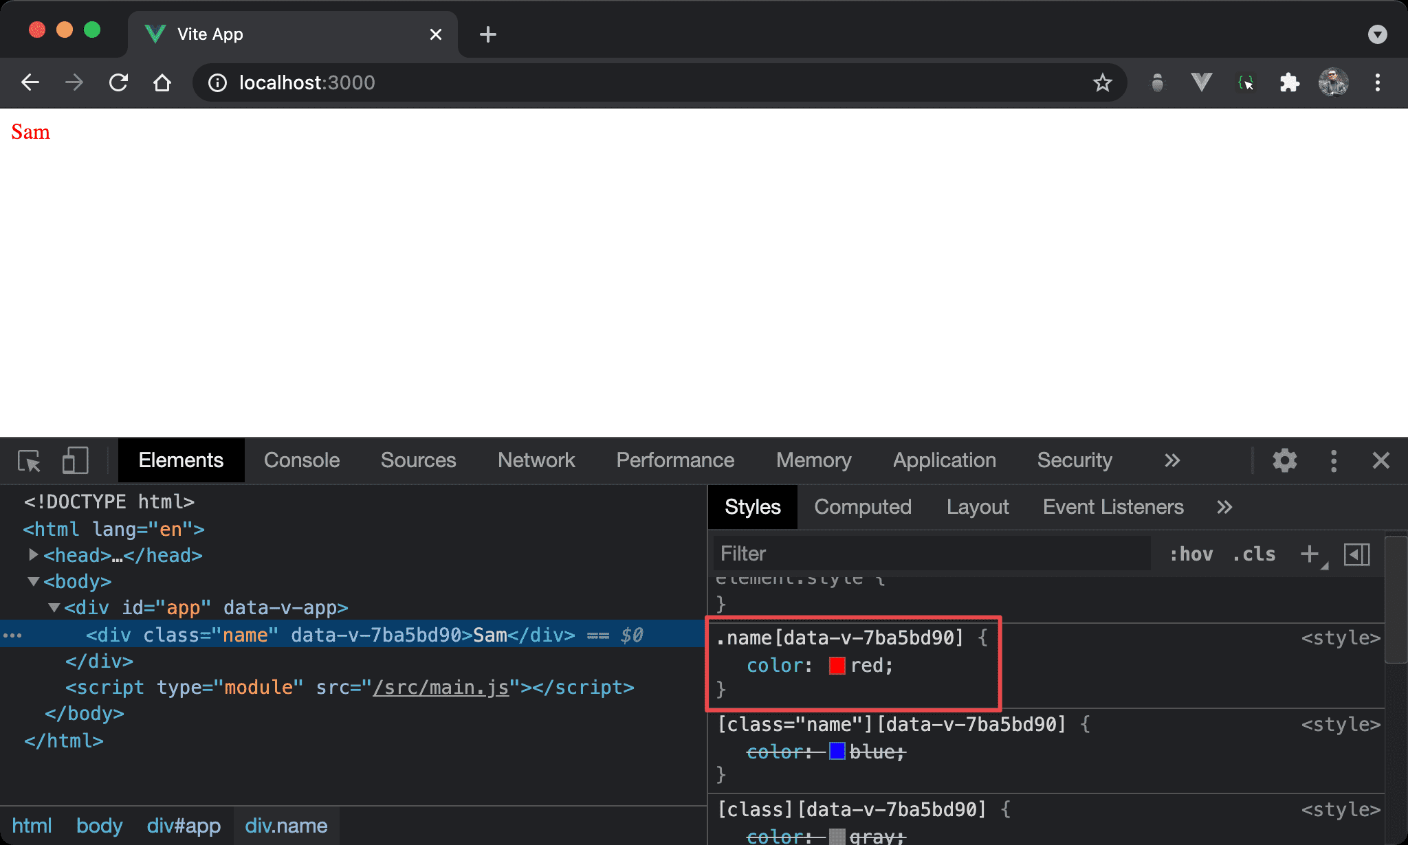Reload the localhost page

pyautogui.click(x=118, y=82)
